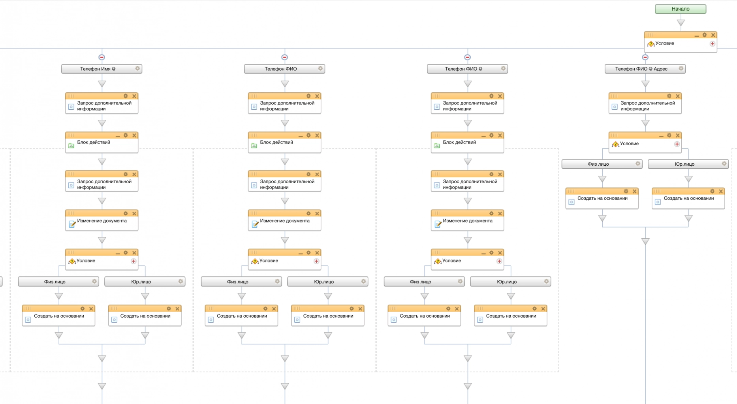This screenshot has height=404, width=737.
Task: Click the Телефон ФИО @ branch header label
Action: pos(463,69)
